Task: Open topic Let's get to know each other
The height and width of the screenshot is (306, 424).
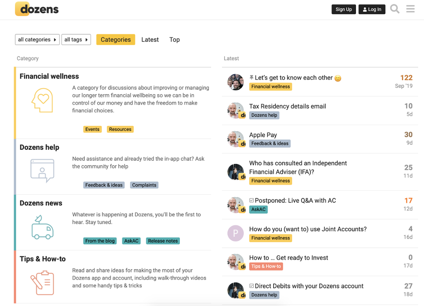Action: tap(294, 77)
